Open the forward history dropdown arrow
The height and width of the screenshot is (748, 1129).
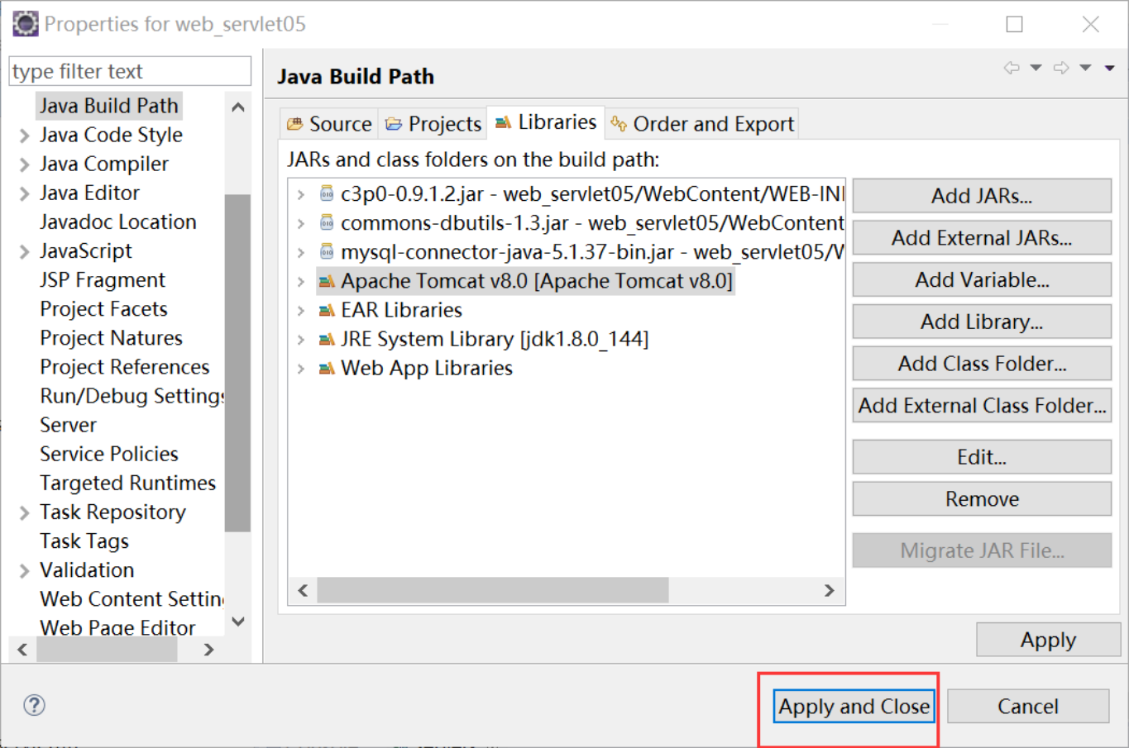pos(1085,68)
